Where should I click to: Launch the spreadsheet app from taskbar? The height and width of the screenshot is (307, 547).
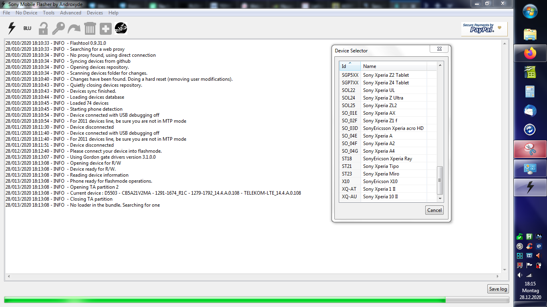(x=530, y=72)
